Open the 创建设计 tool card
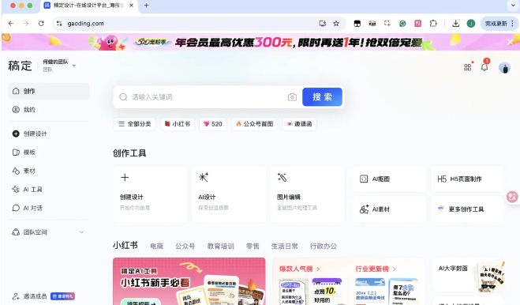 tap(150, 194)
